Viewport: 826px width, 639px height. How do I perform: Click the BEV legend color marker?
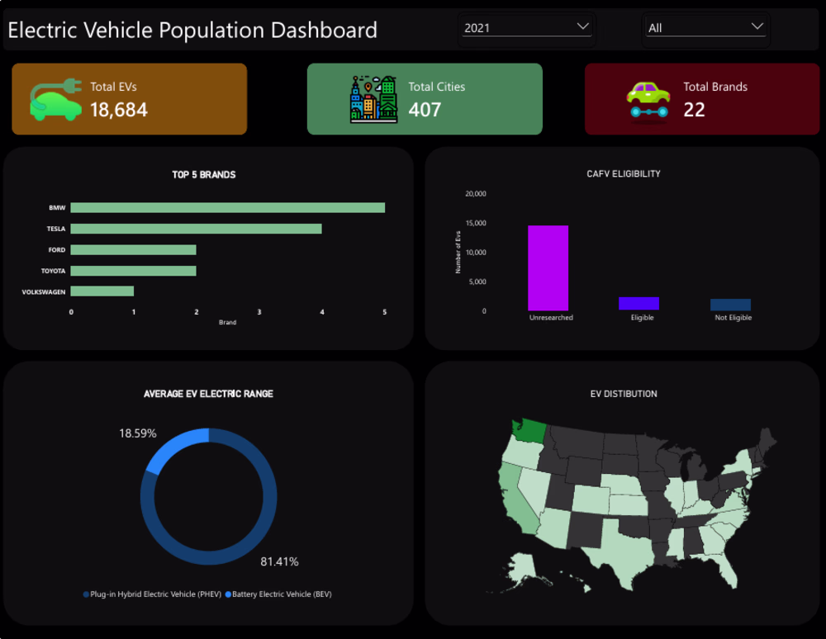coord(228,594)
